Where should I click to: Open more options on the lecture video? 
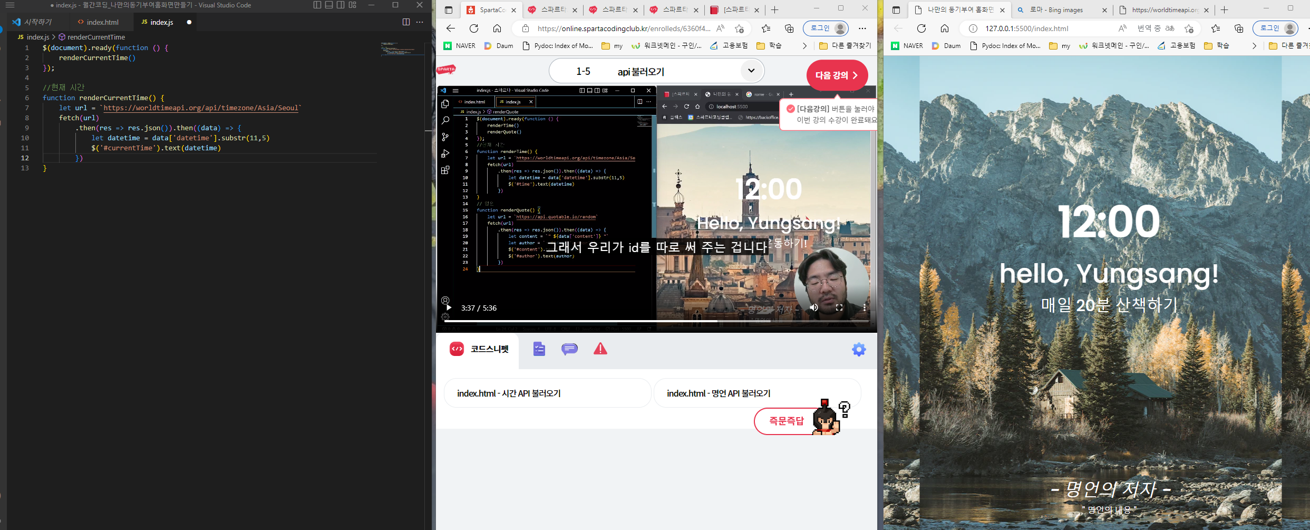[865, 308]
